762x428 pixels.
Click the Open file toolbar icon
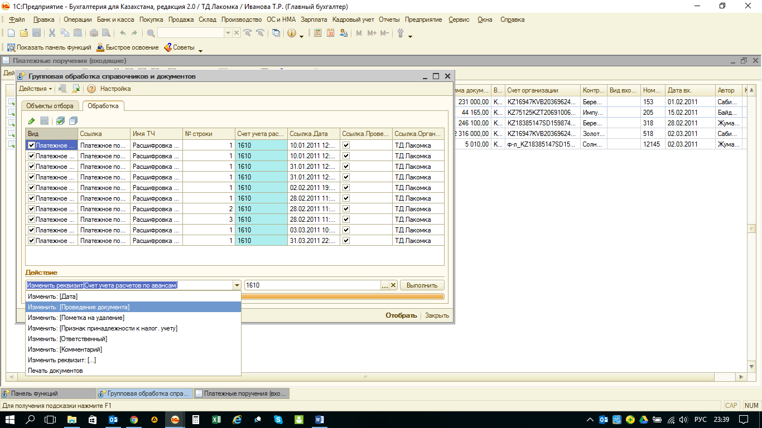[x=23, y=33]
